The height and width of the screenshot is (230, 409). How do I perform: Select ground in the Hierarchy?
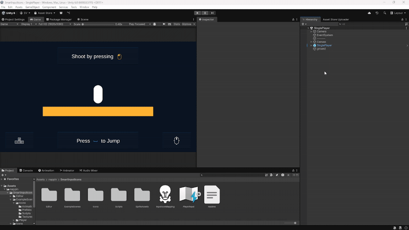click(x=321, y=49)
